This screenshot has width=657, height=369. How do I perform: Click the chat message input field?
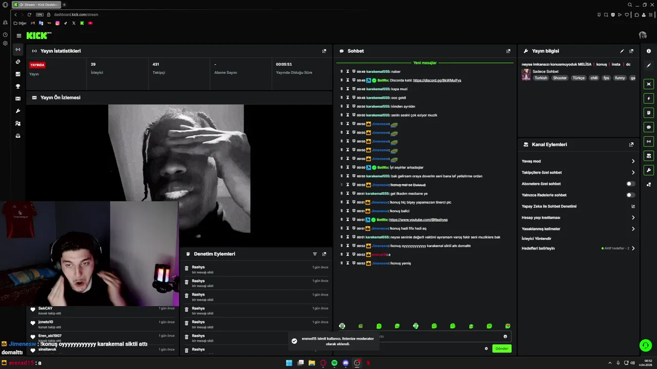tap(425, 337)
